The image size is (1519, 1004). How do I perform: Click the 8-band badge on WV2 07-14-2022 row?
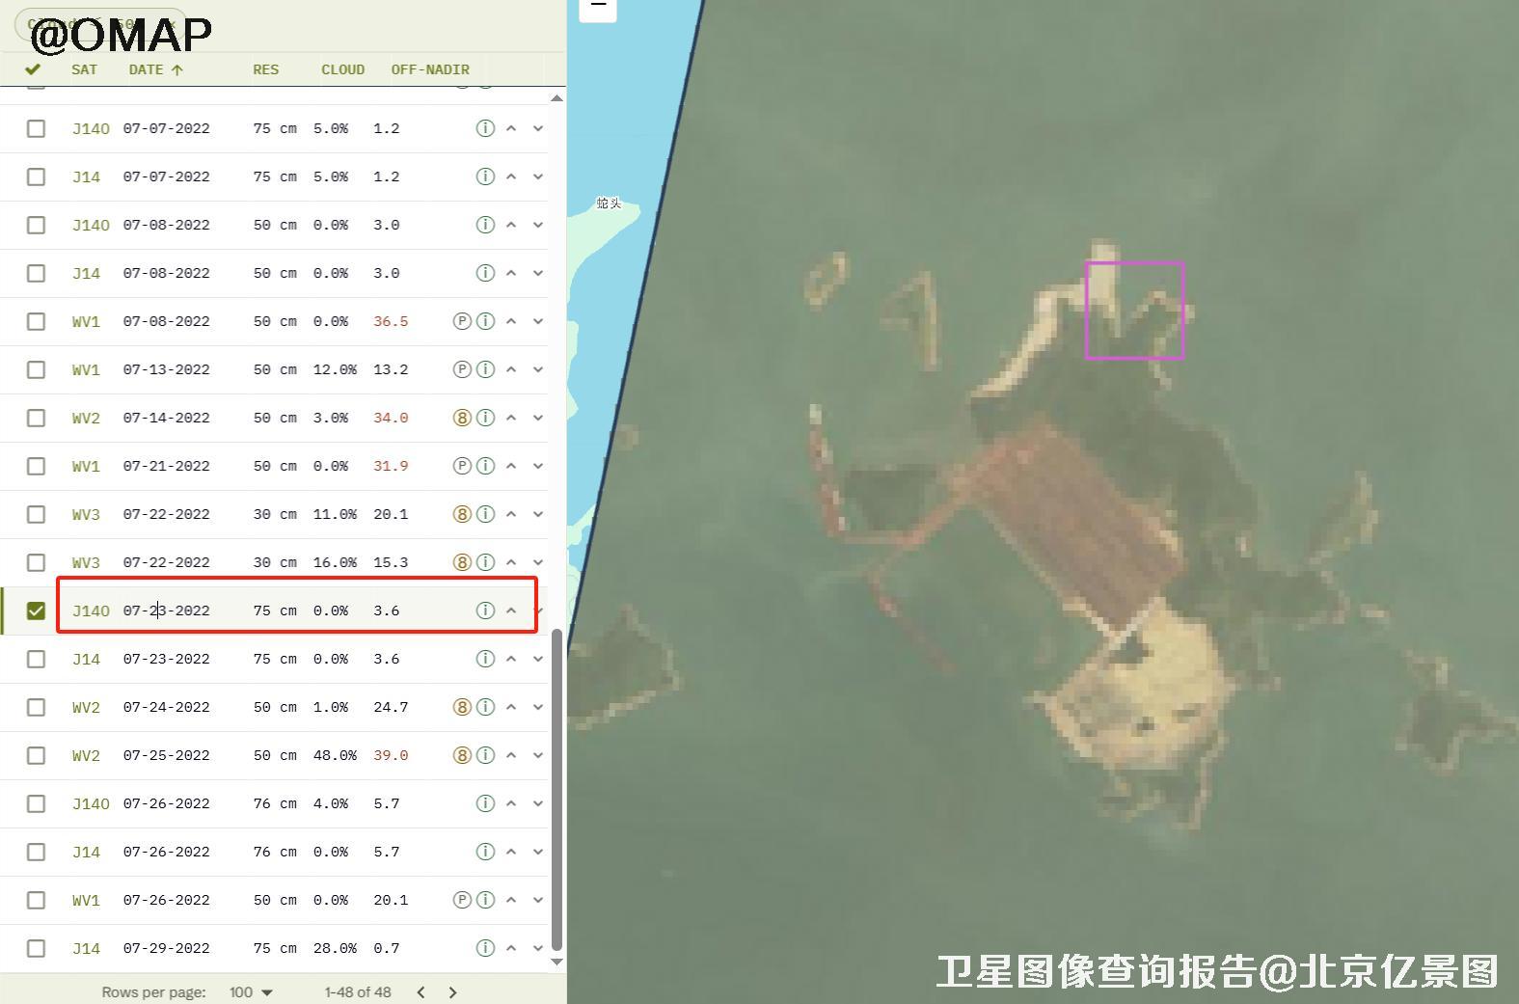[462, 418]
